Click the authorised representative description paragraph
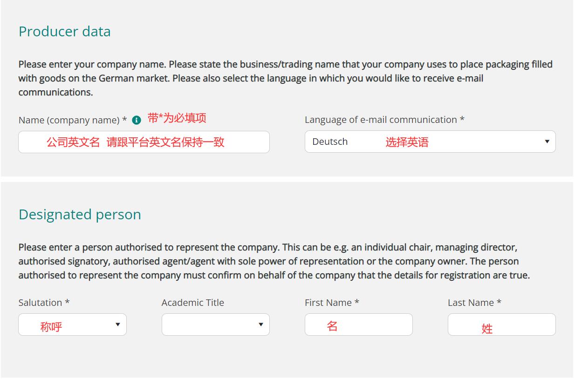The height and width of the screenshot is (379, 575). 274,261
